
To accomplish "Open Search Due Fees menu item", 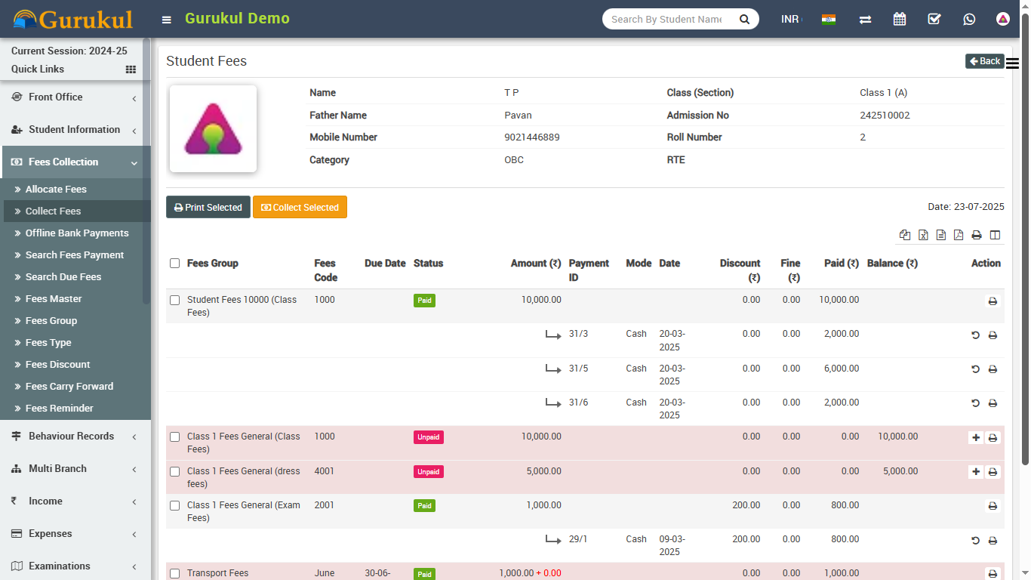I will coord(63,277).
